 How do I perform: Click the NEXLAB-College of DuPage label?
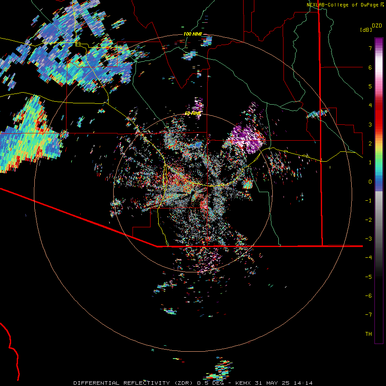click(x=343, y=5)
